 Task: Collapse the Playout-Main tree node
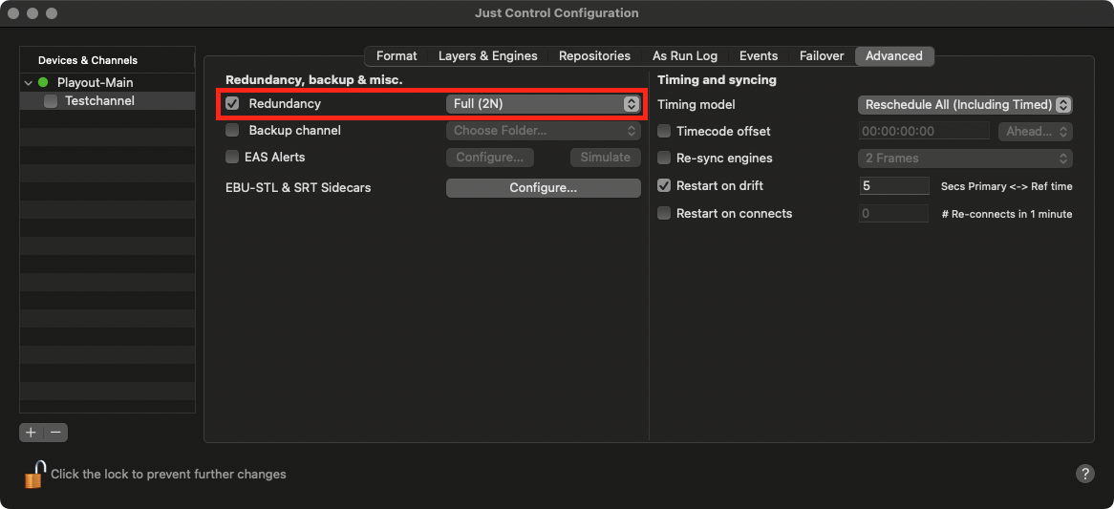[29, 83]
